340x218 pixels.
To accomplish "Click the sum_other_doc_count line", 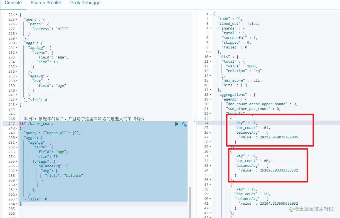I will click(253, 109).
